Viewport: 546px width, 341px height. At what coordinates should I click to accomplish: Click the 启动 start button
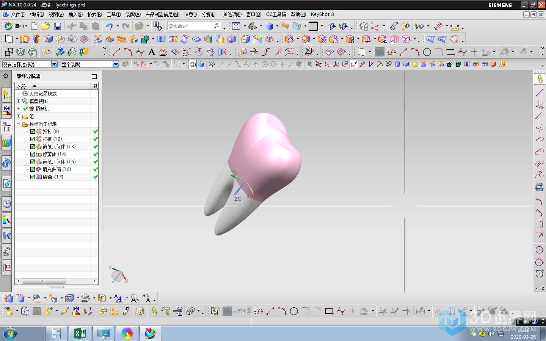click(x=15, y=26)
